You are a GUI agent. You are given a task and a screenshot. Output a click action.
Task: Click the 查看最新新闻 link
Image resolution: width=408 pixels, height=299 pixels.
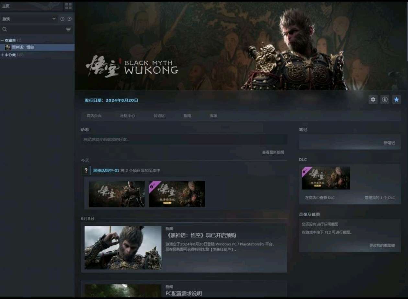click(x=273, y=152)
